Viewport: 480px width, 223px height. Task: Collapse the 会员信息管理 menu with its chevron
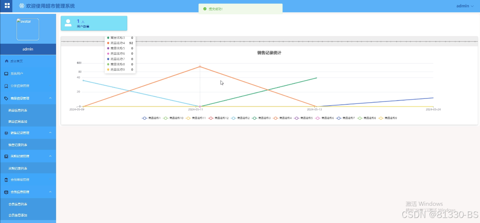50,192
